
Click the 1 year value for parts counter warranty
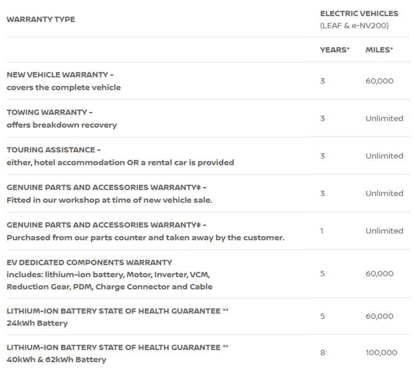click(x=322, y=230)
